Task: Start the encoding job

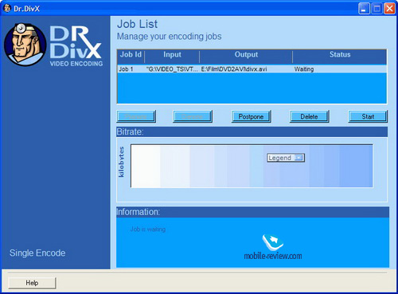Action: coord(368,116)
